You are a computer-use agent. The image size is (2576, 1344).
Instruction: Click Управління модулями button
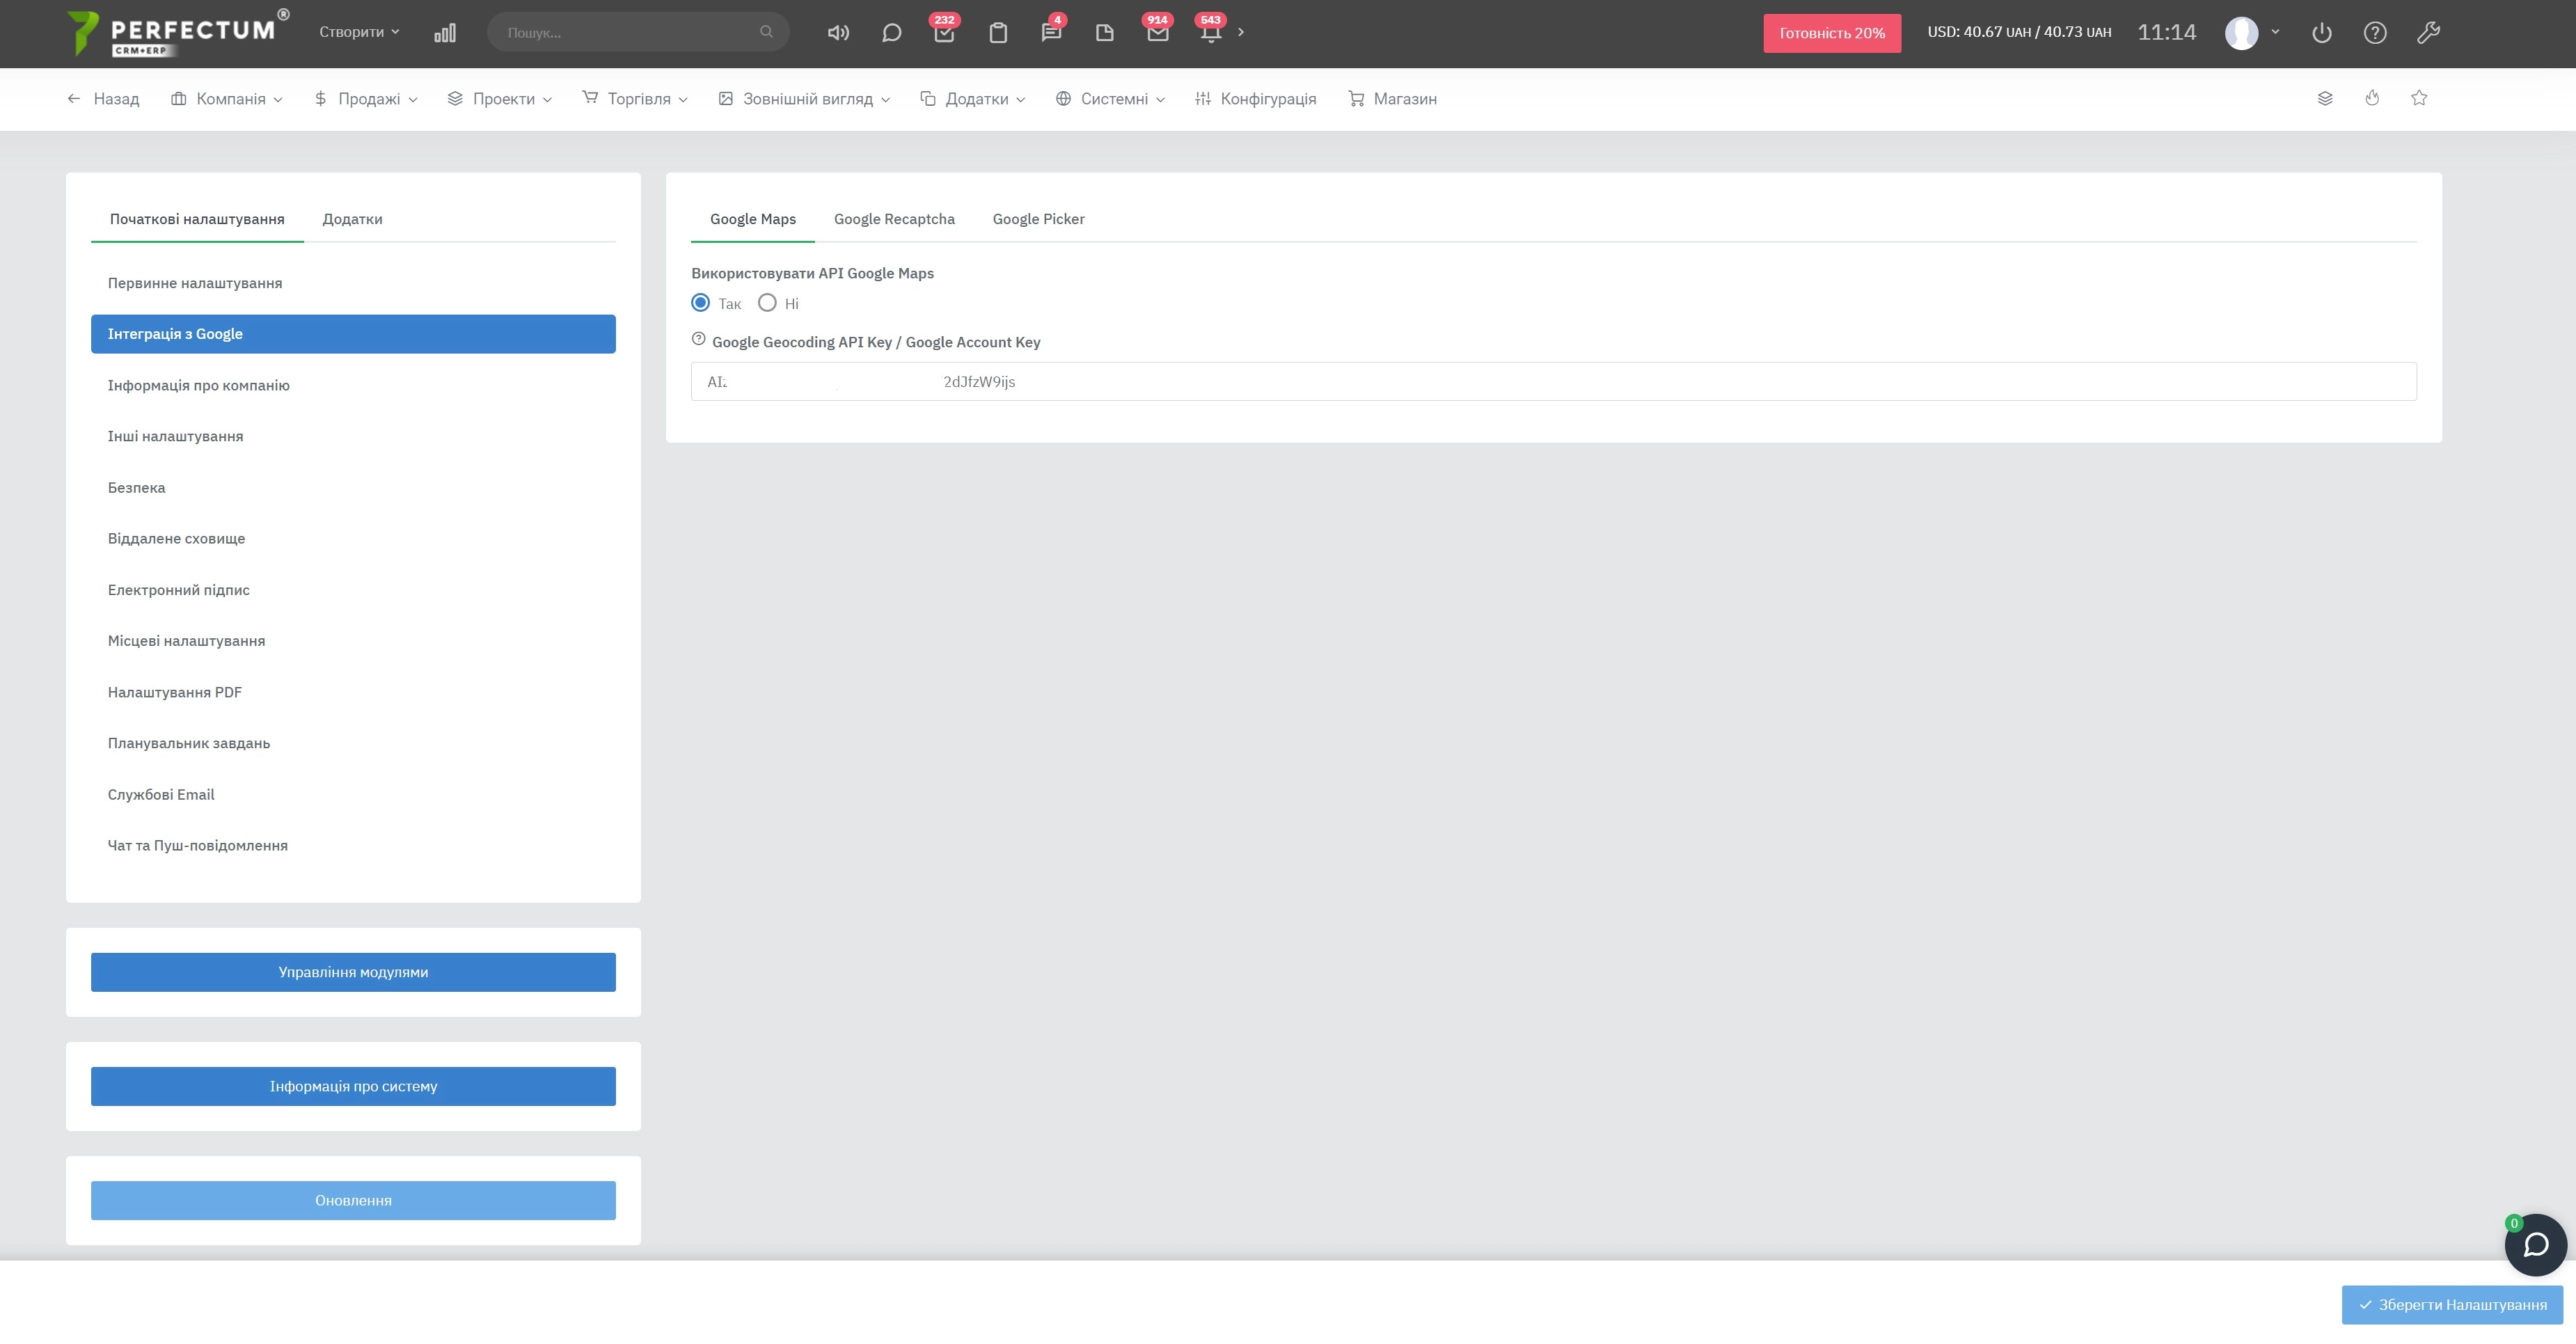(353, 972)
